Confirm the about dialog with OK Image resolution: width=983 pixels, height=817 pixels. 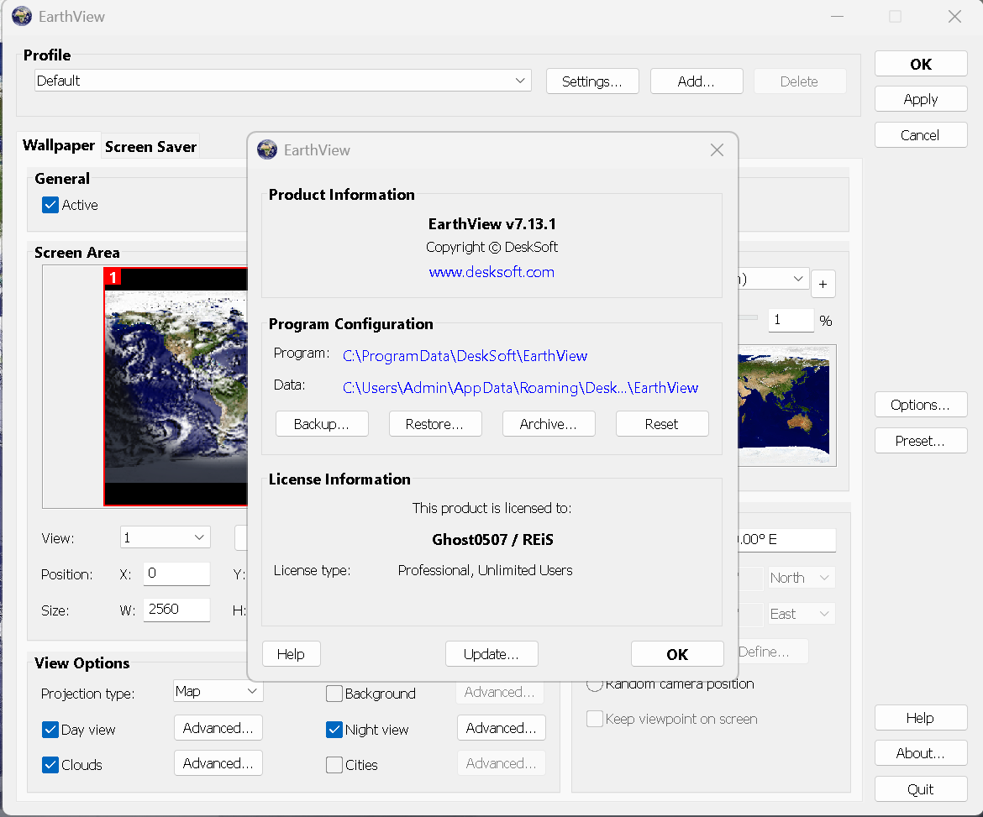click(677, 654)
